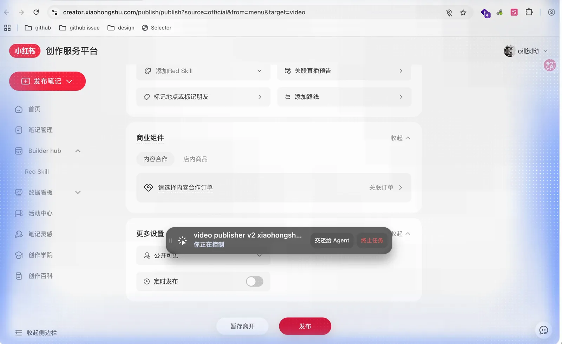Open 关联直播预告 row

point(344,71)
